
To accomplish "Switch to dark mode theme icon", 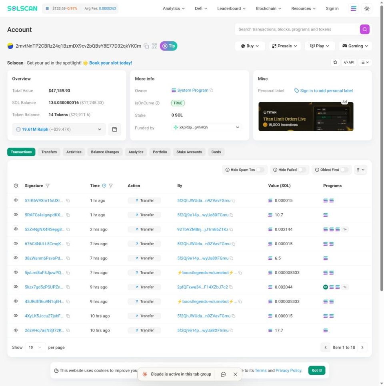I will click(367, 8).
